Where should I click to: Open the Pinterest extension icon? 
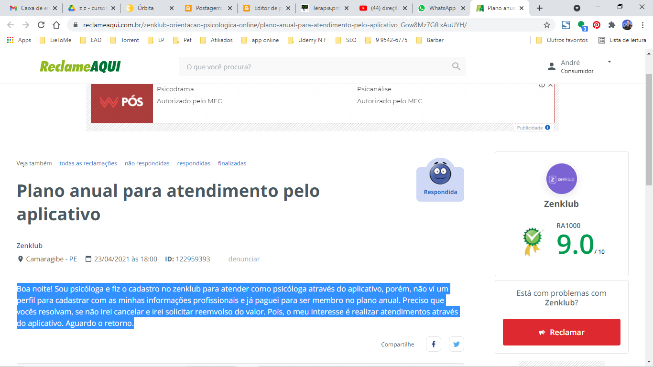pyautogui.click(x=597, y=25)
